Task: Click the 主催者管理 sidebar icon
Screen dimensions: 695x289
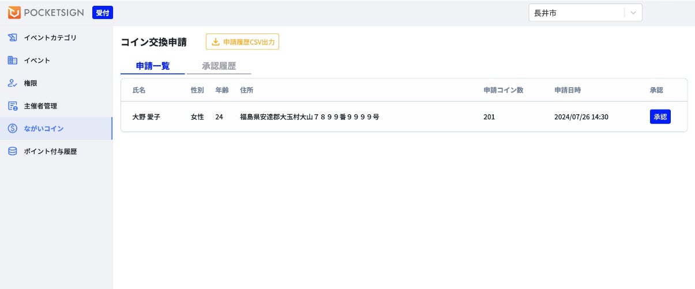Action: pyautogui.click(x=13, y=106)
